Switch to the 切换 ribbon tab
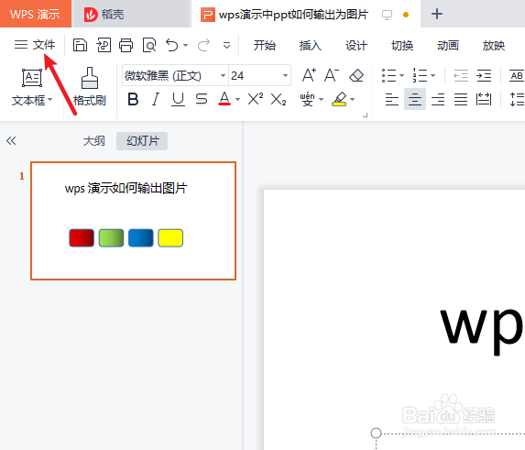This screenshot has height=450, width=525. [x=402, y=45]
